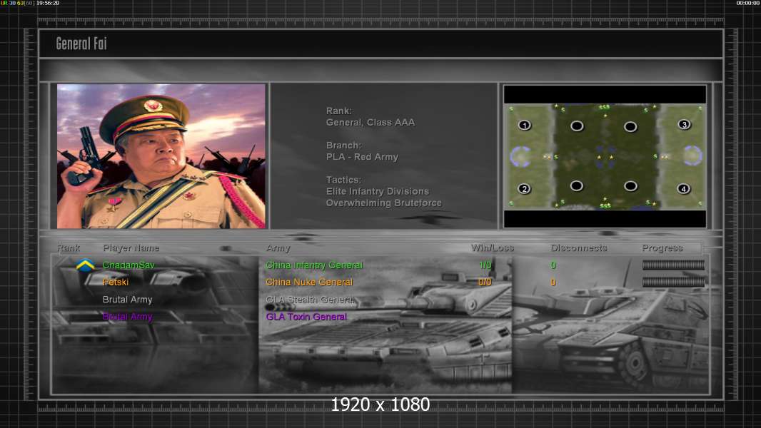Viewport: 761px width, 428px height.
Task: Select start position 2 on the minimap
Action: click(524, 188)
